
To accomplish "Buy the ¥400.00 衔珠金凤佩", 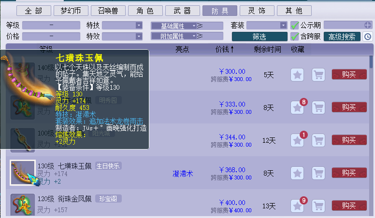I will [x=349, y=205].
